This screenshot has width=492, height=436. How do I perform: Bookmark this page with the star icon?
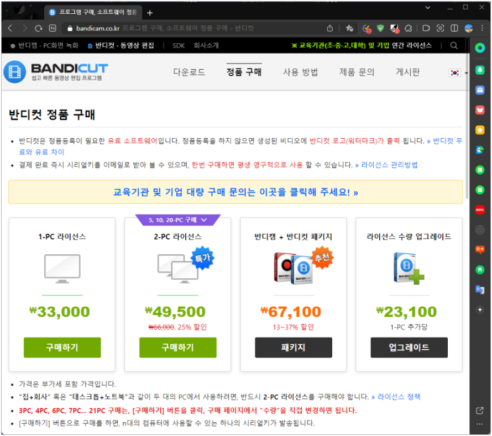349,28
